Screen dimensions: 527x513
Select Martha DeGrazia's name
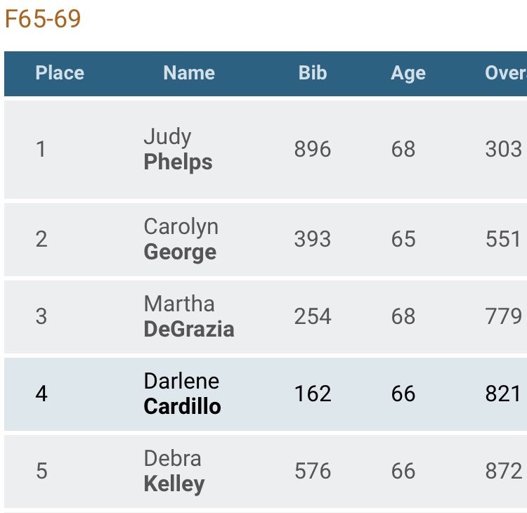tap(188, 316)
